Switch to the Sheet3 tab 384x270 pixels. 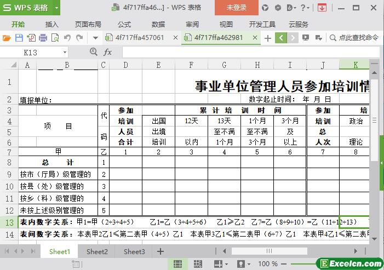pos(134,251)
